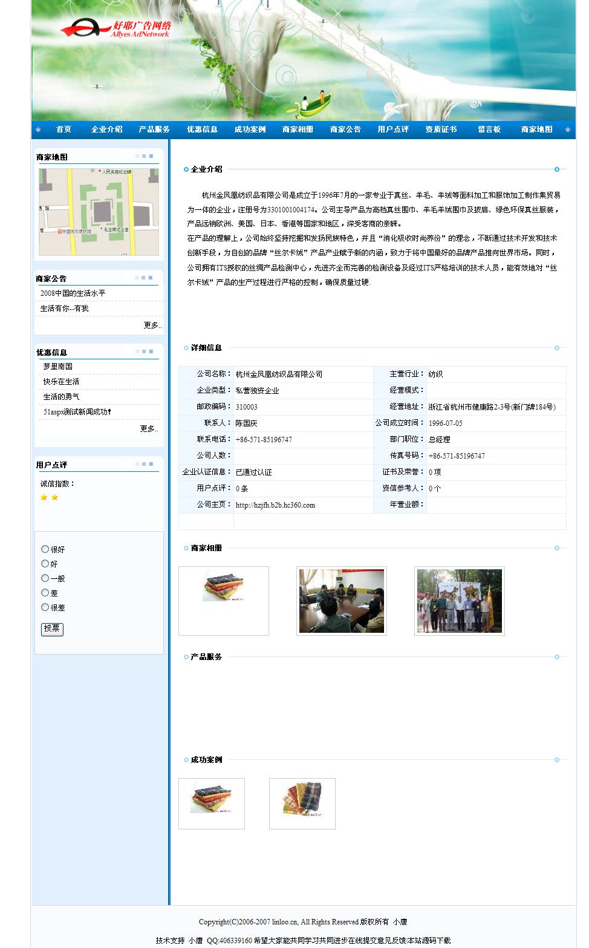589x948 pixels.
Task: Open offer 生活的勇气
Action: click(61, 397)
